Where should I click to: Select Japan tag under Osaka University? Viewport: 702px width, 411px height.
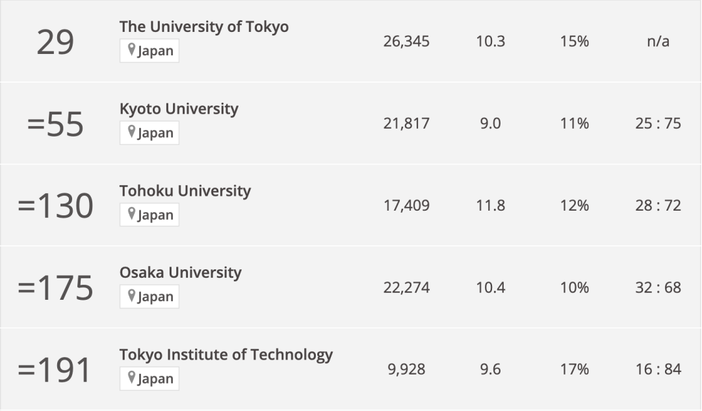(x=155, y=297)
